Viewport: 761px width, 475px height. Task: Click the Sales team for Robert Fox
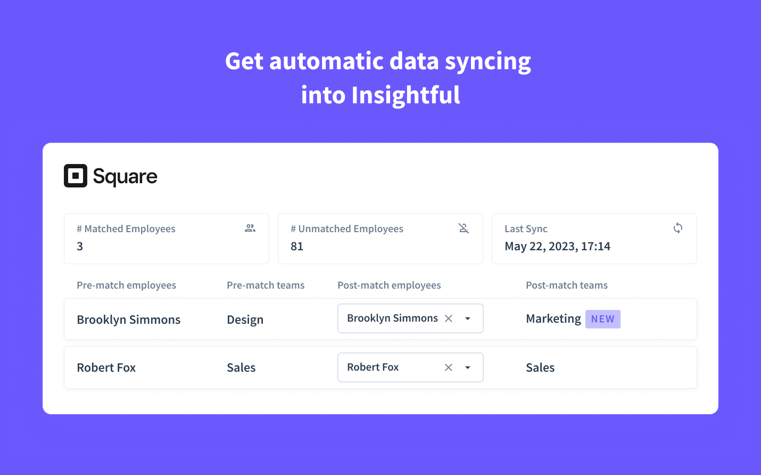coord(540,367)
